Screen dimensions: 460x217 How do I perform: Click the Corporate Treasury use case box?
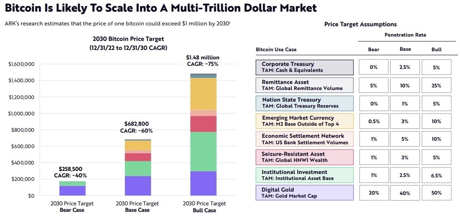[305, 67]
